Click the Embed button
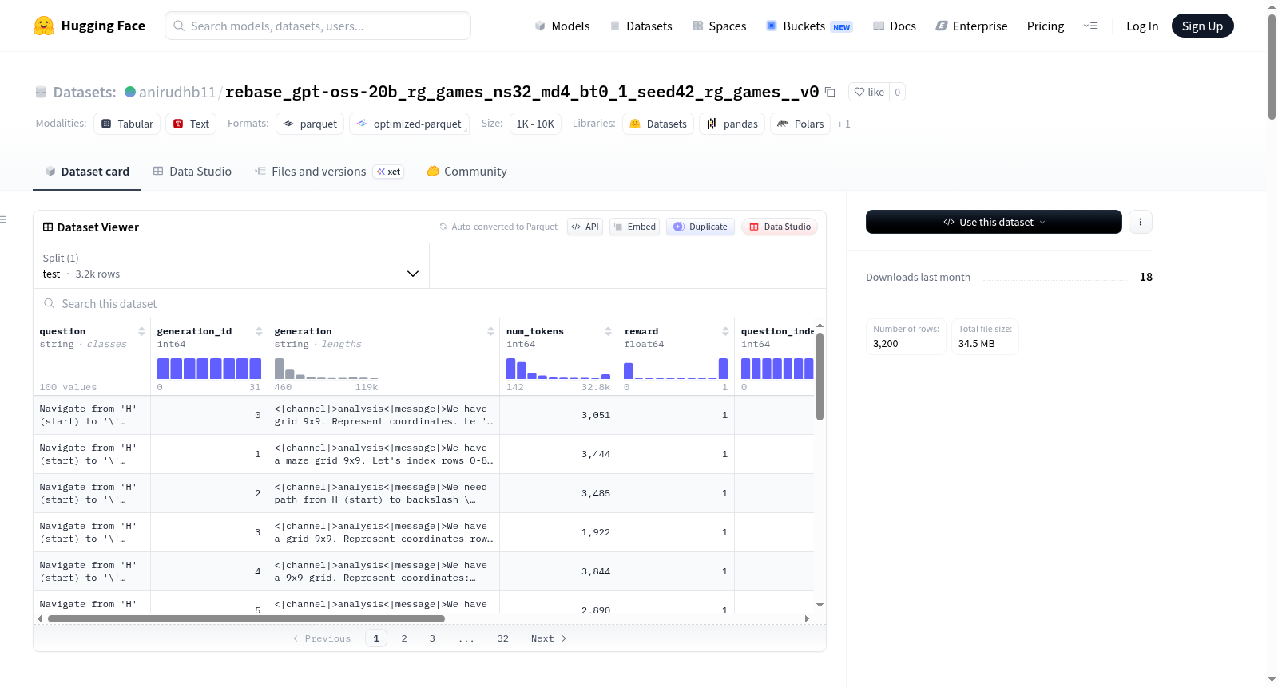1278x687 pixels. 634,227
